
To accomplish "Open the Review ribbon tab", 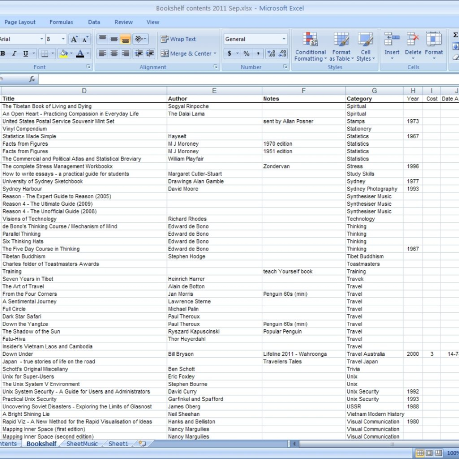I will 123,22.
